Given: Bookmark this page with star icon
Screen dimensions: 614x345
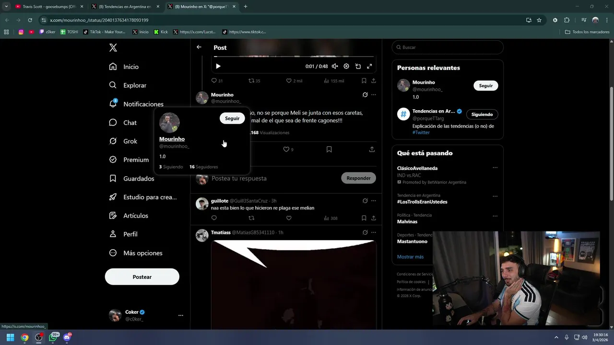Looking at the screenshot, I should click(x=539, y=20).
